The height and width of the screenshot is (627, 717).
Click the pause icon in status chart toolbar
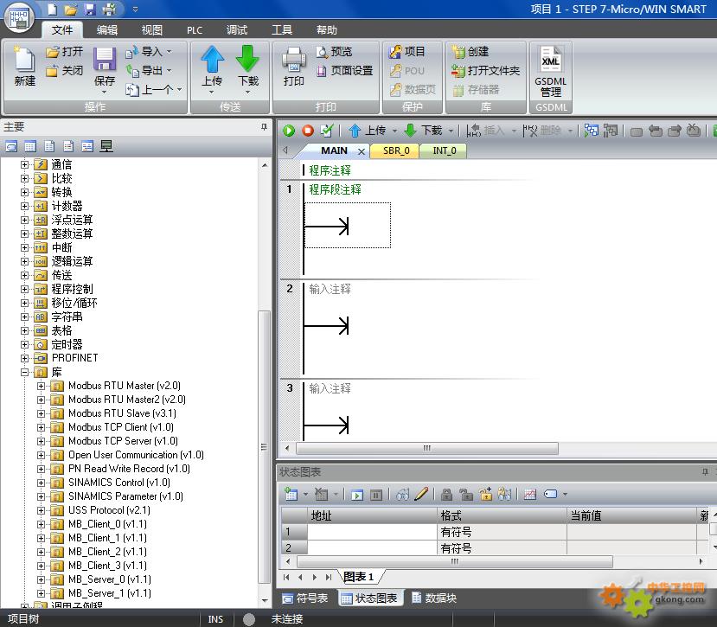click(x=376, y=495)
